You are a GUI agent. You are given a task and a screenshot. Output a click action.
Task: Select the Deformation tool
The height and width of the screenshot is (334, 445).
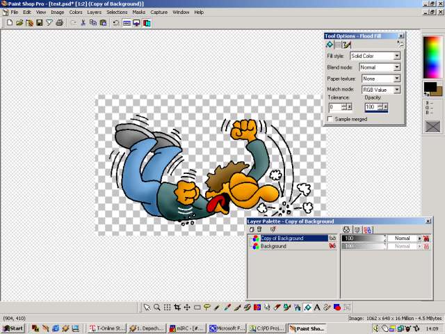(x=167, y=308)
